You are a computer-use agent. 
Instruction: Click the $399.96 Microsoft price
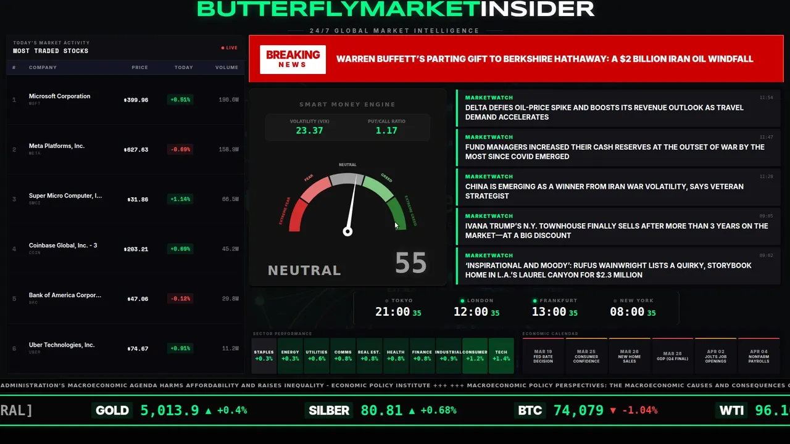pos(136,100)
